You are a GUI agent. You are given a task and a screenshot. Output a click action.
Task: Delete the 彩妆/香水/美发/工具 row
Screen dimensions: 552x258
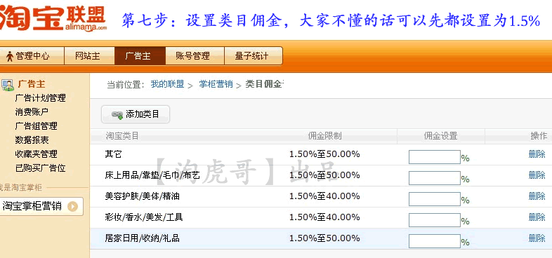(x=537, y=217)
